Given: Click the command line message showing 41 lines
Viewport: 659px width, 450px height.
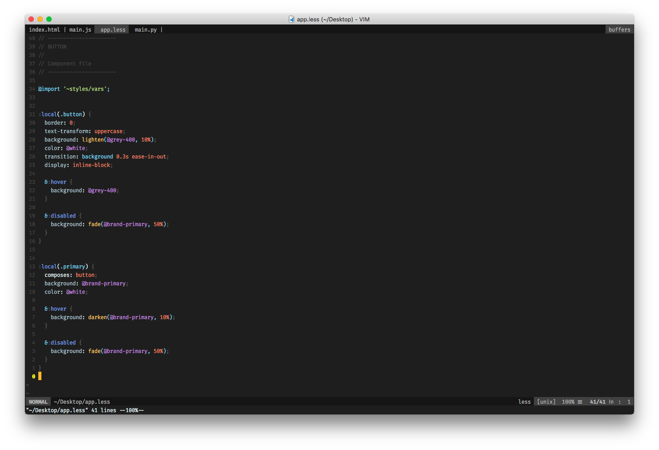Looking at the screenshot, I should (85, 410).
